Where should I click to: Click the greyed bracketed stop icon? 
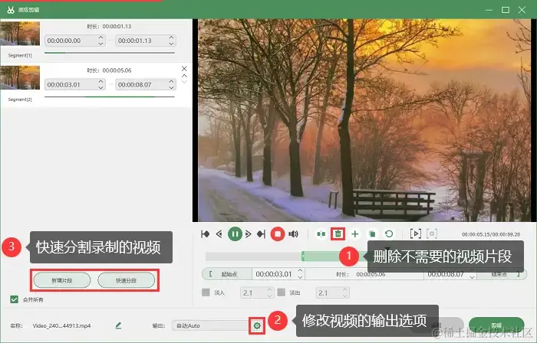pyautogui.click(x=432, y=234)
